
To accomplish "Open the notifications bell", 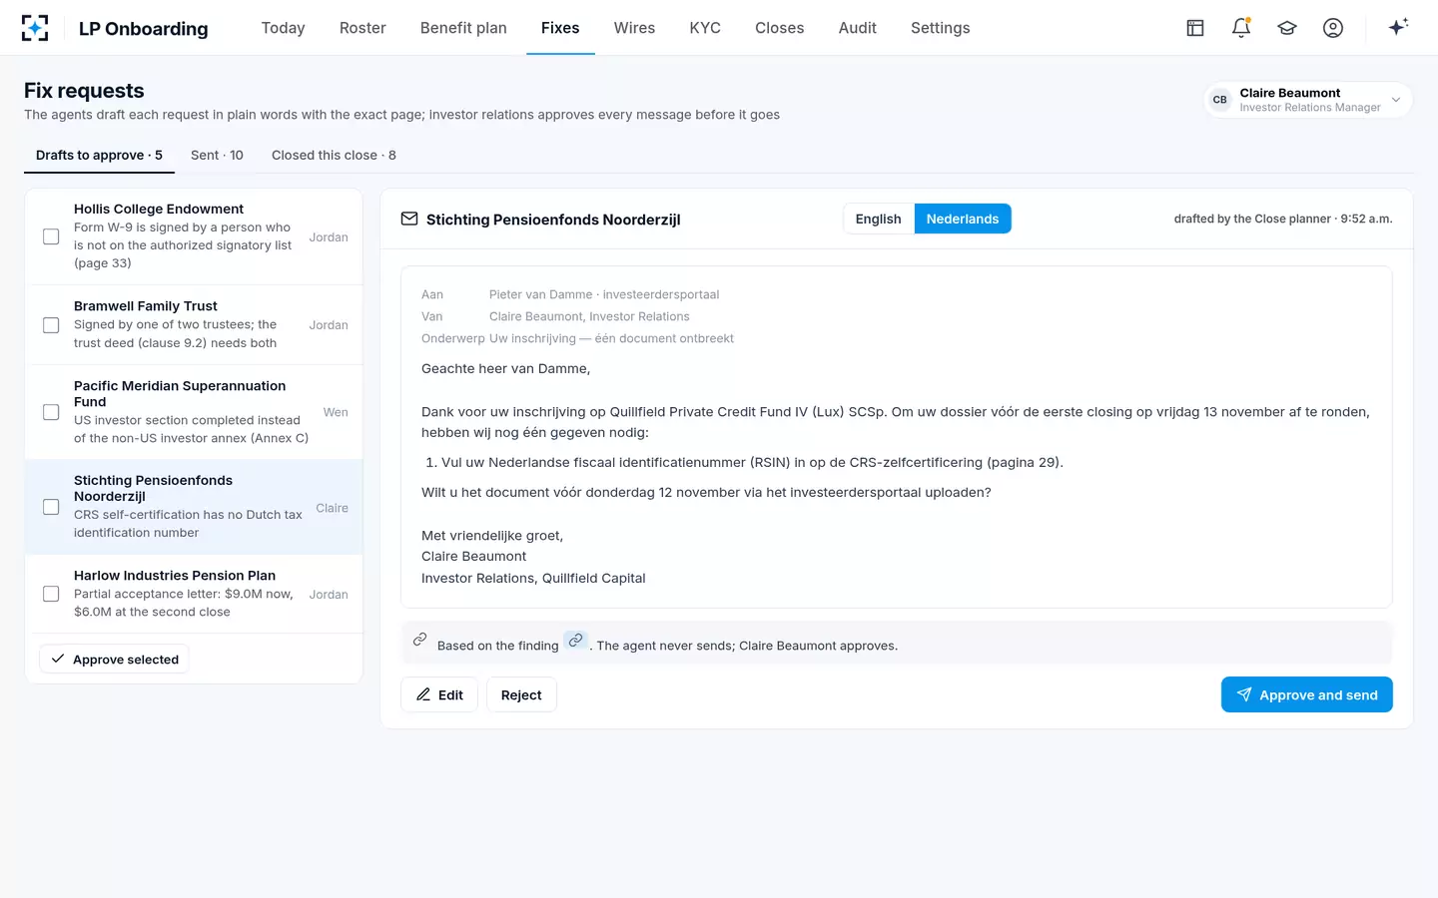I will click(x=1241, y=28).
